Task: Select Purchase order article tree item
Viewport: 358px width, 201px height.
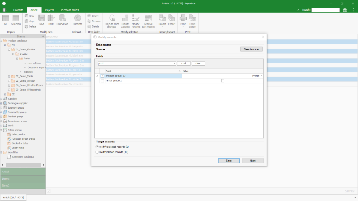Action: [x=23, y=139]
